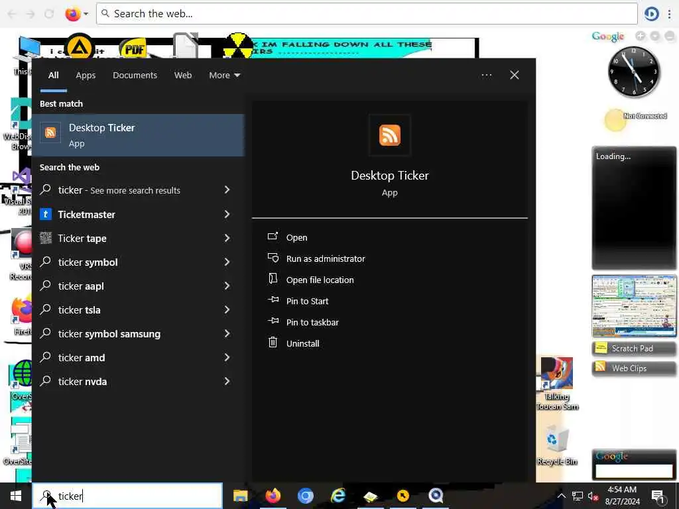Expand the Ticker tape result arrow

click(x=227, y=238)
